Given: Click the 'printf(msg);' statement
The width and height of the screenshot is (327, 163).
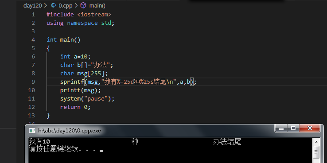Looking at the screenshot, I should [81, 90].
